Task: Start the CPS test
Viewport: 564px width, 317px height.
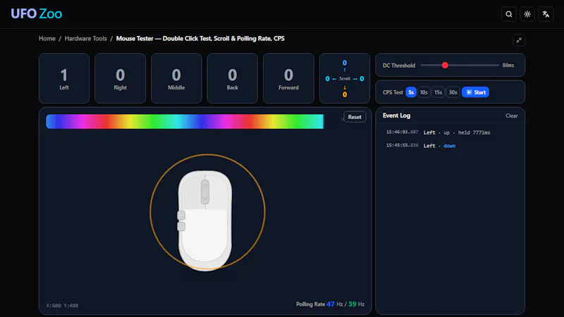Action: pos(475,92)
